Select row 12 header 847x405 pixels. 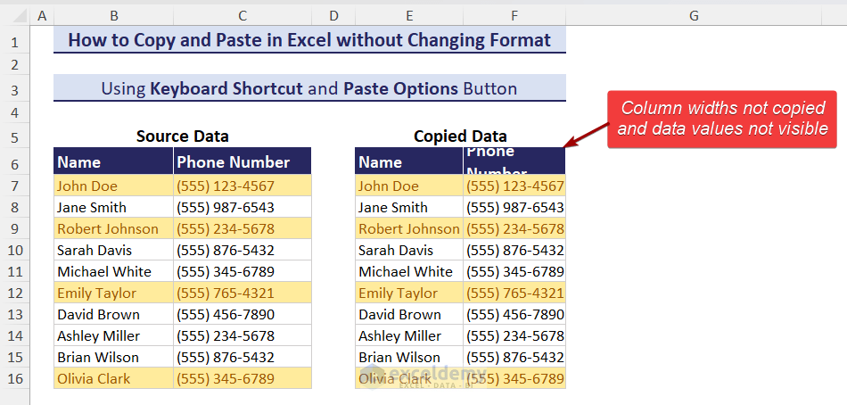tap(14, 293)
